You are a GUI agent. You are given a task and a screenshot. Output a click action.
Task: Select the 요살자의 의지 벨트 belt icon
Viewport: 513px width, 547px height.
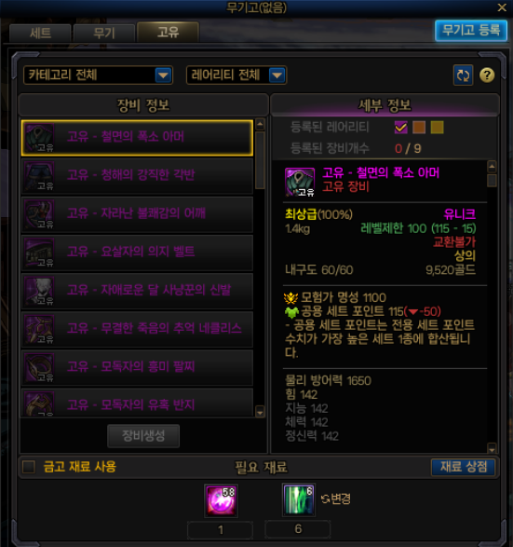[x=40, y=253]
